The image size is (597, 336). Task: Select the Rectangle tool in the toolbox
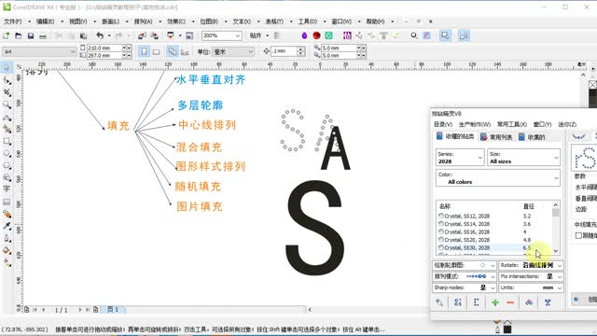pyautogui.click(x=7, y=141)
